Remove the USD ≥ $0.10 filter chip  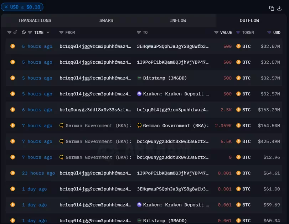coord(6,7)
